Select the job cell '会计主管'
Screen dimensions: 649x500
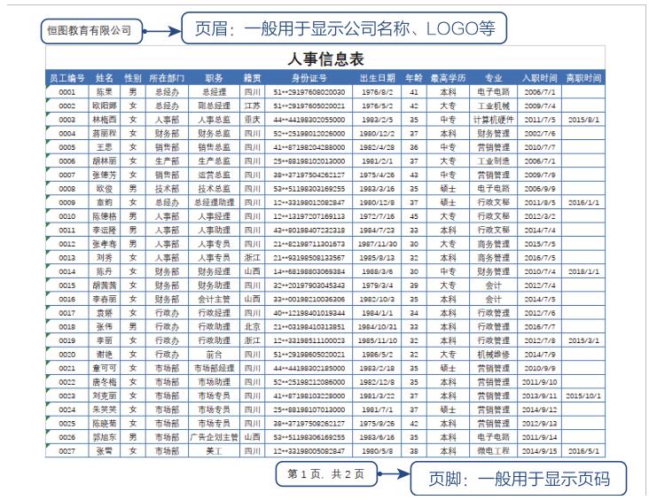click(214, 300)
